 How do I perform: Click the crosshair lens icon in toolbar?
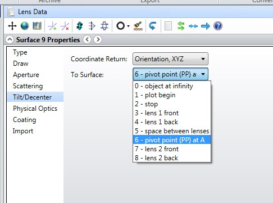click(104, 26)
